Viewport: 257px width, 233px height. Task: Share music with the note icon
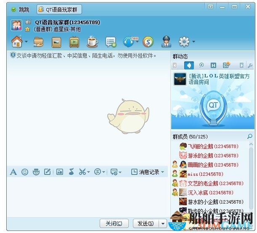(72, 172)
